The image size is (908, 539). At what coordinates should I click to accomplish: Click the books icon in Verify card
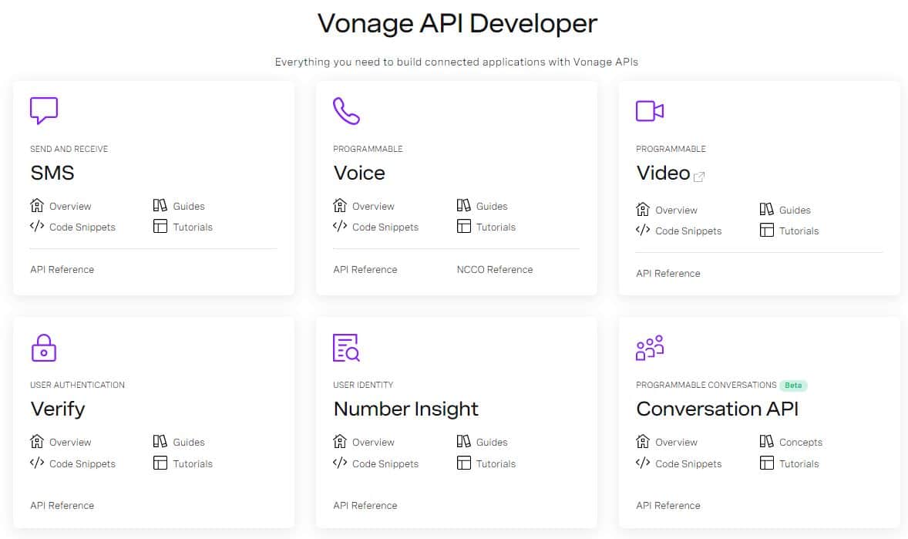click(x=160, y=442)
